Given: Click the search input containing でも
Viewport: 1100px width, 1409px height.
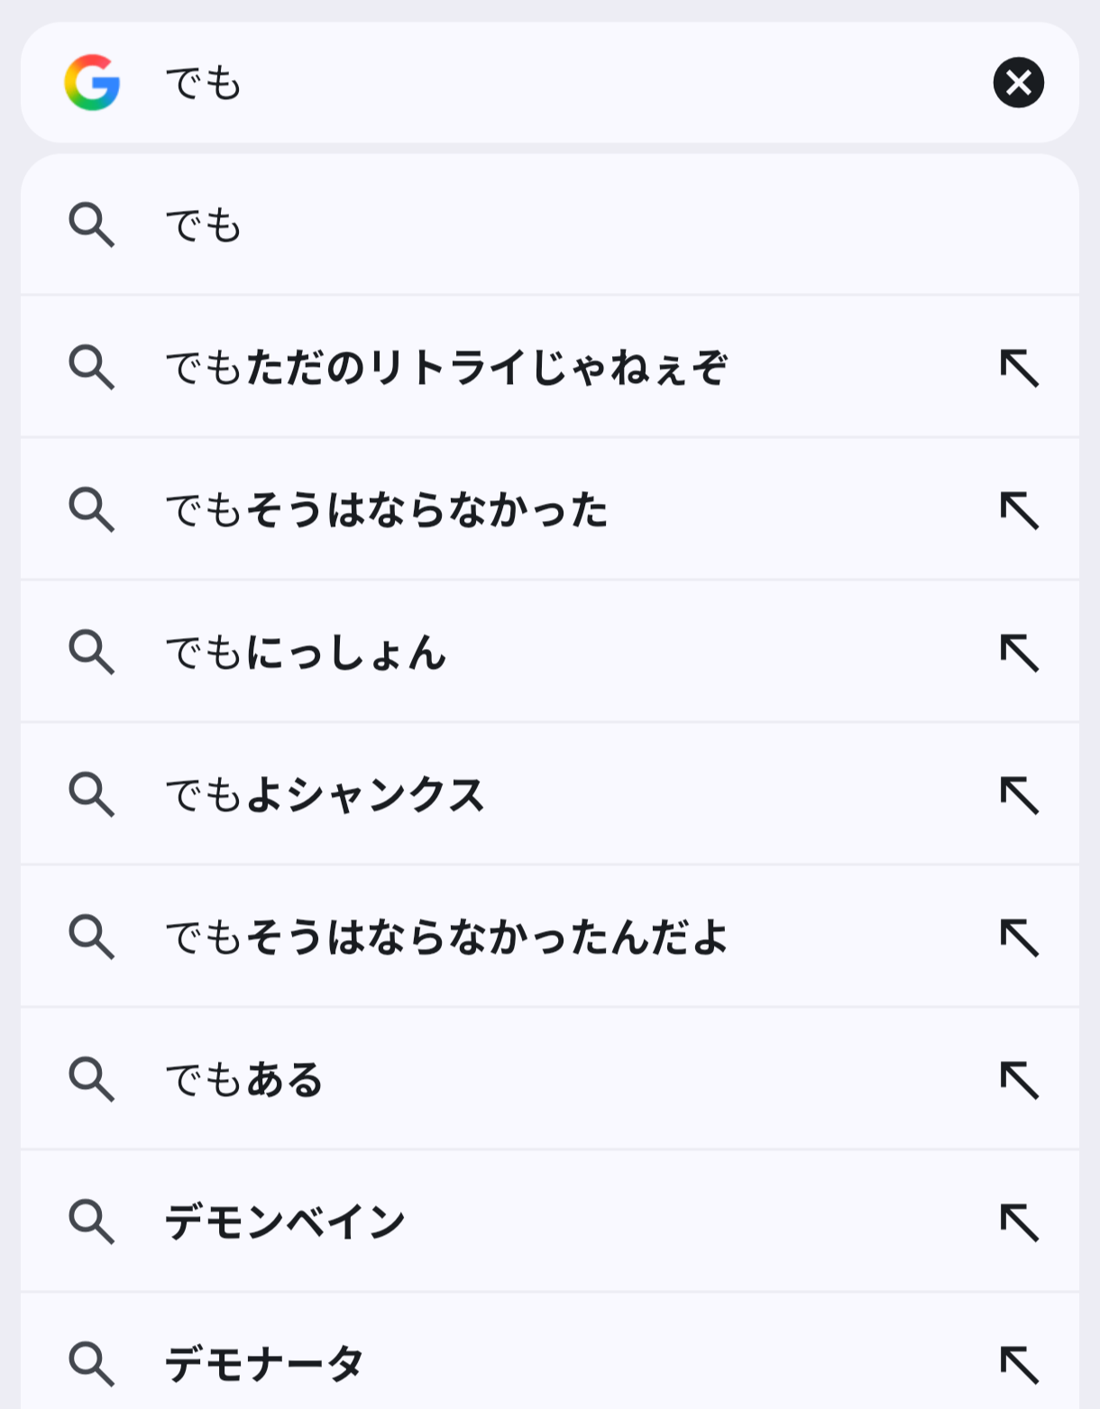Looking at the screenshot, I should 541,83.
